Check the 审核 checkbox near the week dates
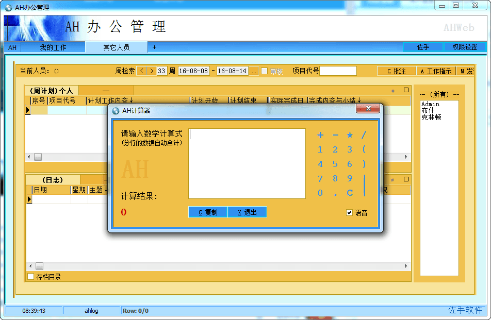The height and width of the screenshot is (320, 491). [264, 71]
